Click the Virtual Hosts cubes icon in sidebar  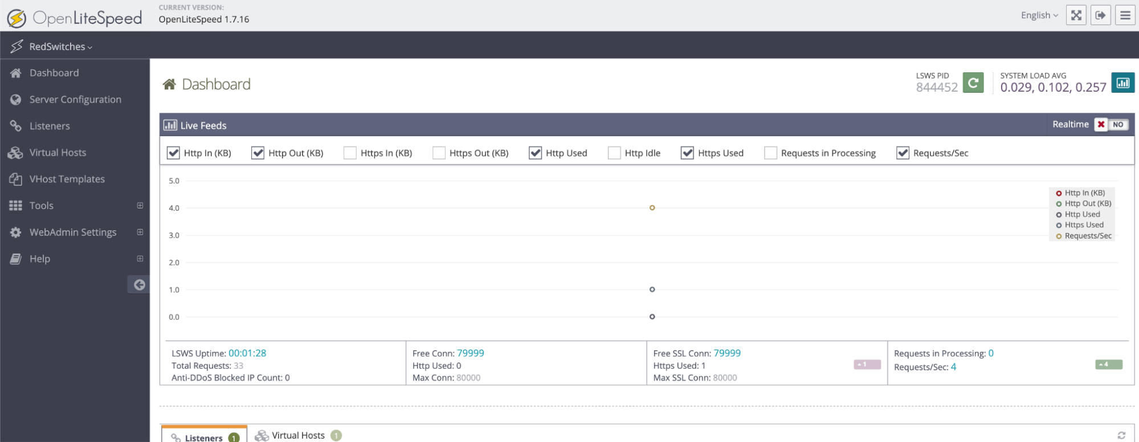[x=15, y=153]
